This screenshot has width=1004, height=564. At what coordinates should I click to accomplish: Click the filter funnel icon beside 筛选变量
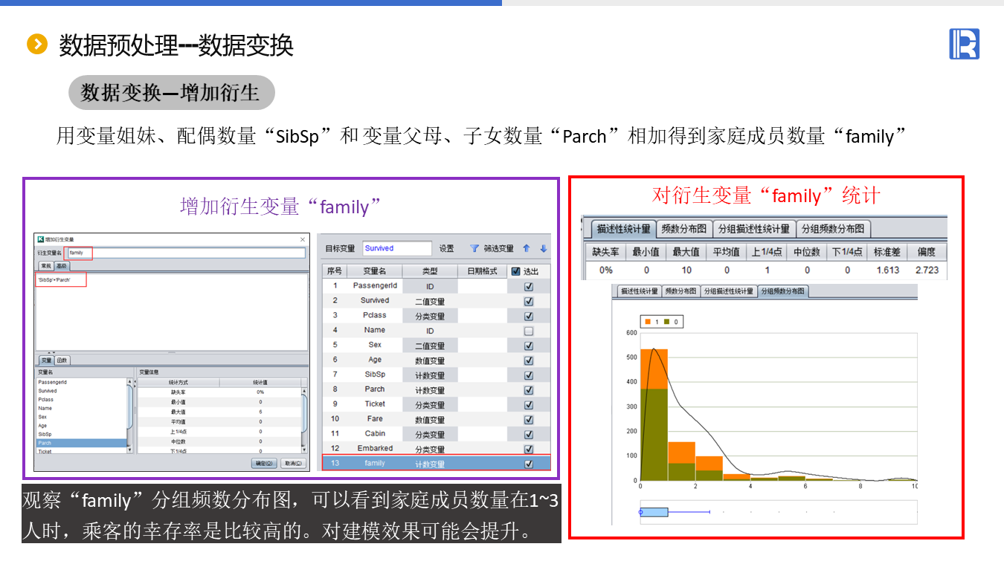point(474,248)
